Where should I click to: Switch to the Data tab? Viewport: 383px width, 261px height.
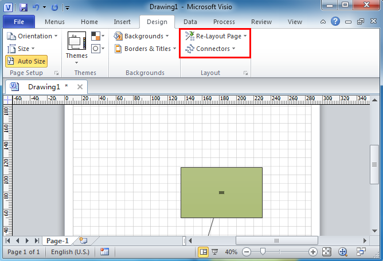pos(190,22)
